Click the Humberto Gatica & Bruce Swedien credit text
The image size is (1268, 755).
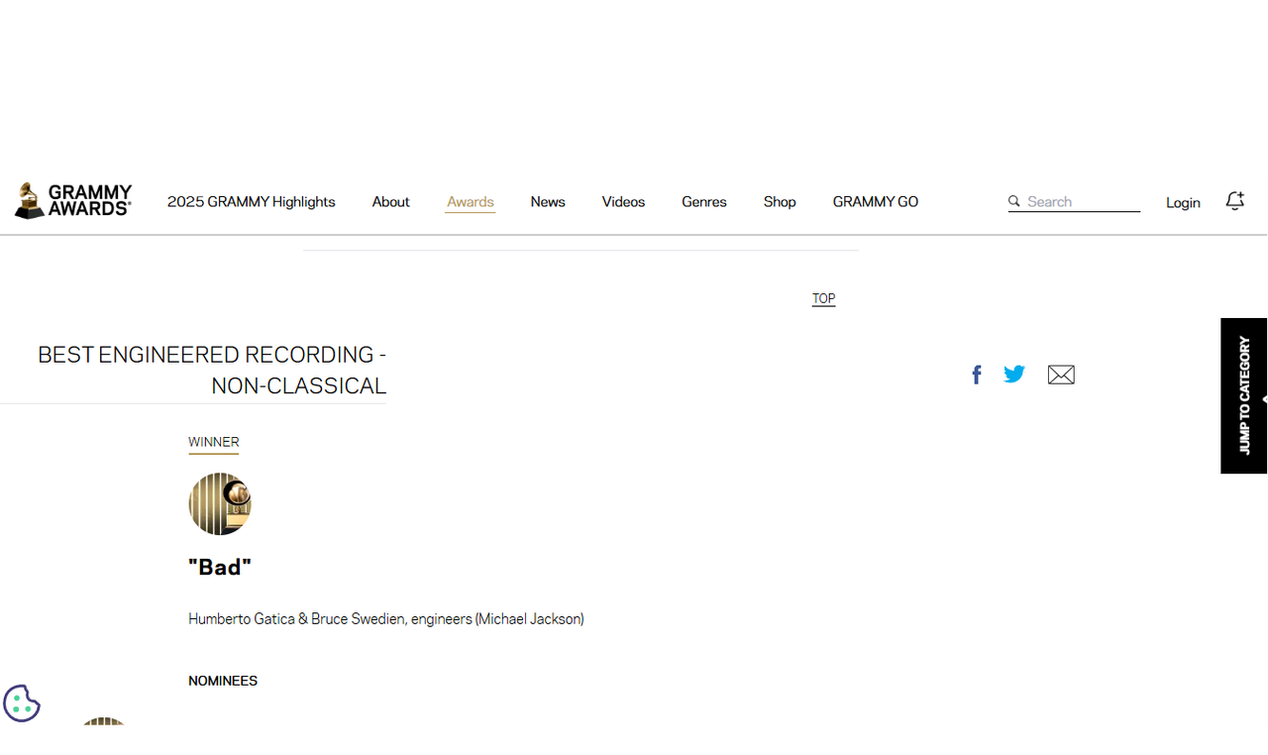386,619
